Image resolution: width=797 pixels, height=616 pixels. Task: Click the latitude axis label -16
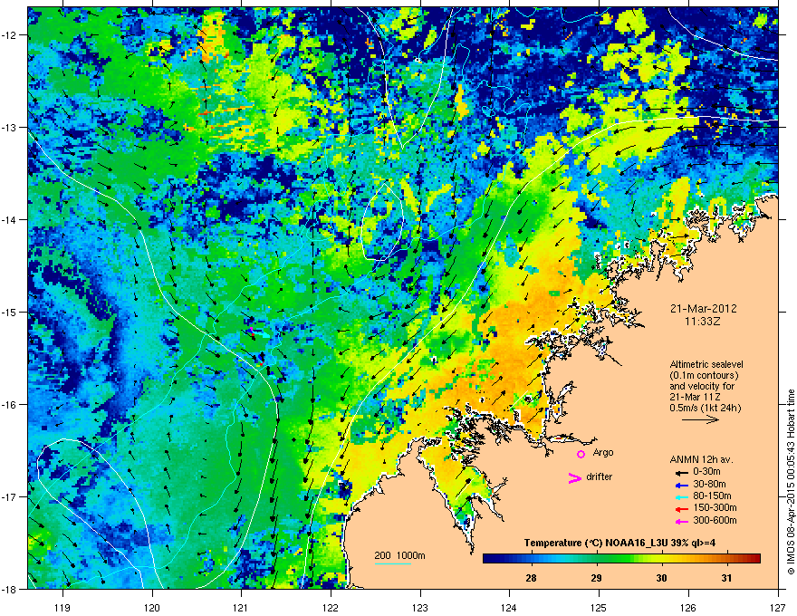9,405
